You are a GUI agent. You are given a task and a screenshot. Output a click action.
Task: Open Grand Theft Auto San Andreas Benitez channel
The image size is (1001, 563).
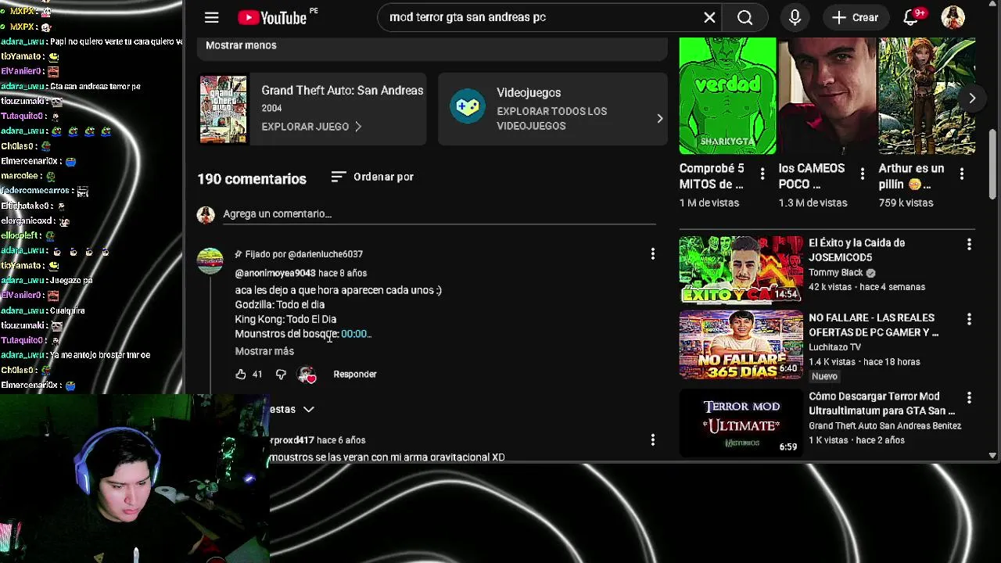pos(884,426)
